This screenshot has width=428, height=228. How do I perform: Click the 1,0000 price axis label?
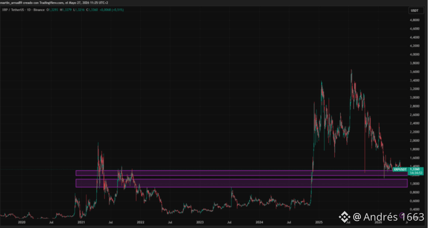tap(415, 184)
